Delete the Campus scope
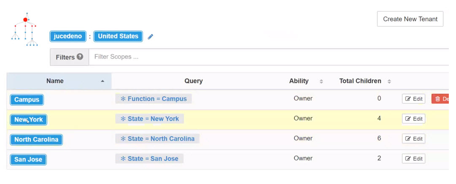Viewport: 456px width, 184px height. tap(440, 99)
